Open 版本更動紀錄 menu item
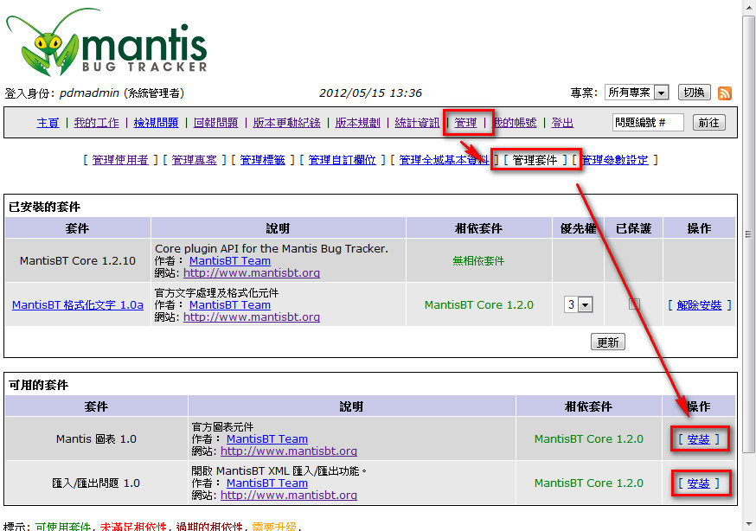Image resolution: width=756 pixels, height=531 pixels. (x=286, y=123)
